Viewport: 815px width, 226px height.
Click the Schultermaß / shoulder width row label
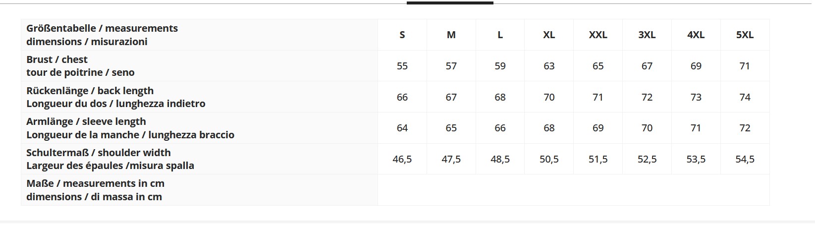[x=110, y=159]
